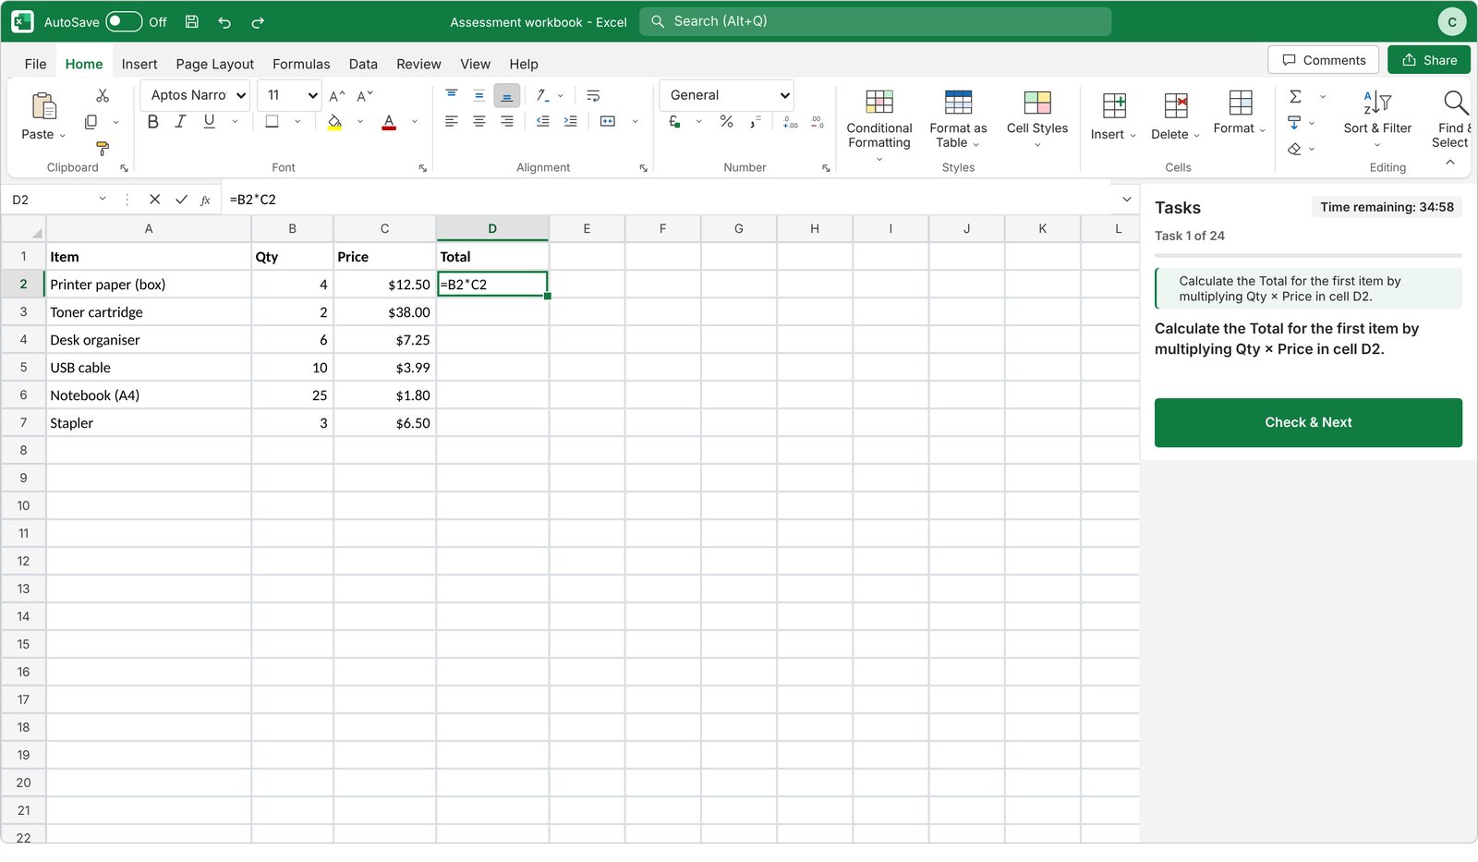Switch to the Insert tab
Image resolution: width=1478 pixels, height=862 pixels.
139,64
